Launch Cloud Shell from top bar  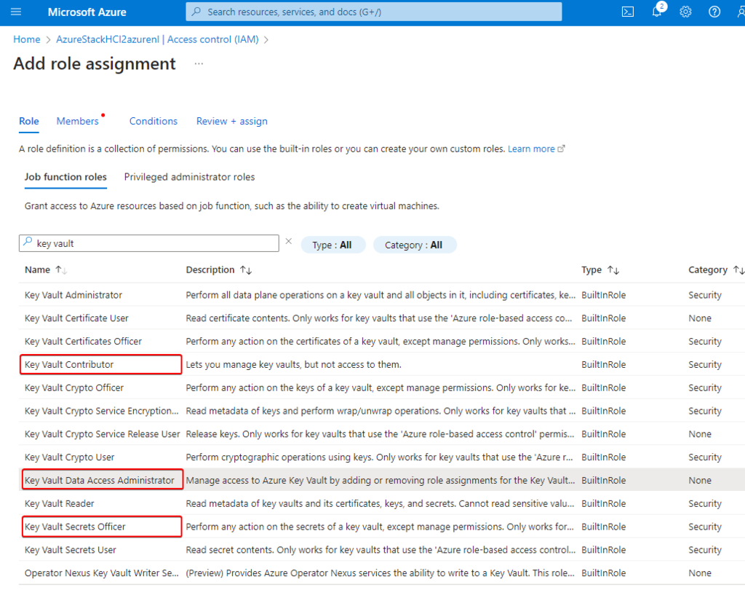point(627,12)
